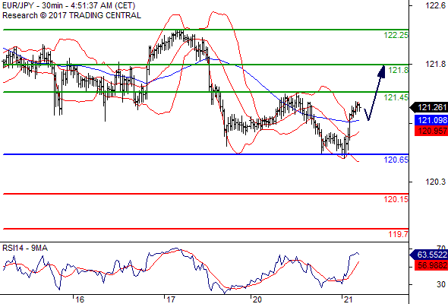Click the EUR/JPY 30min chart title

[x=69, y=6]
